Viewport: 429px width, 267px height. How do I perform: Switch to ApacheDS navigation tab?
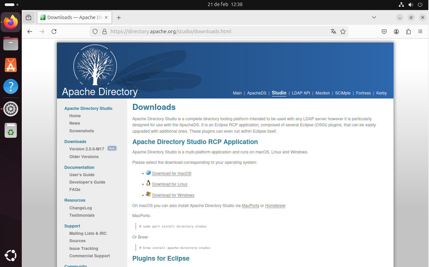[257, 93]
